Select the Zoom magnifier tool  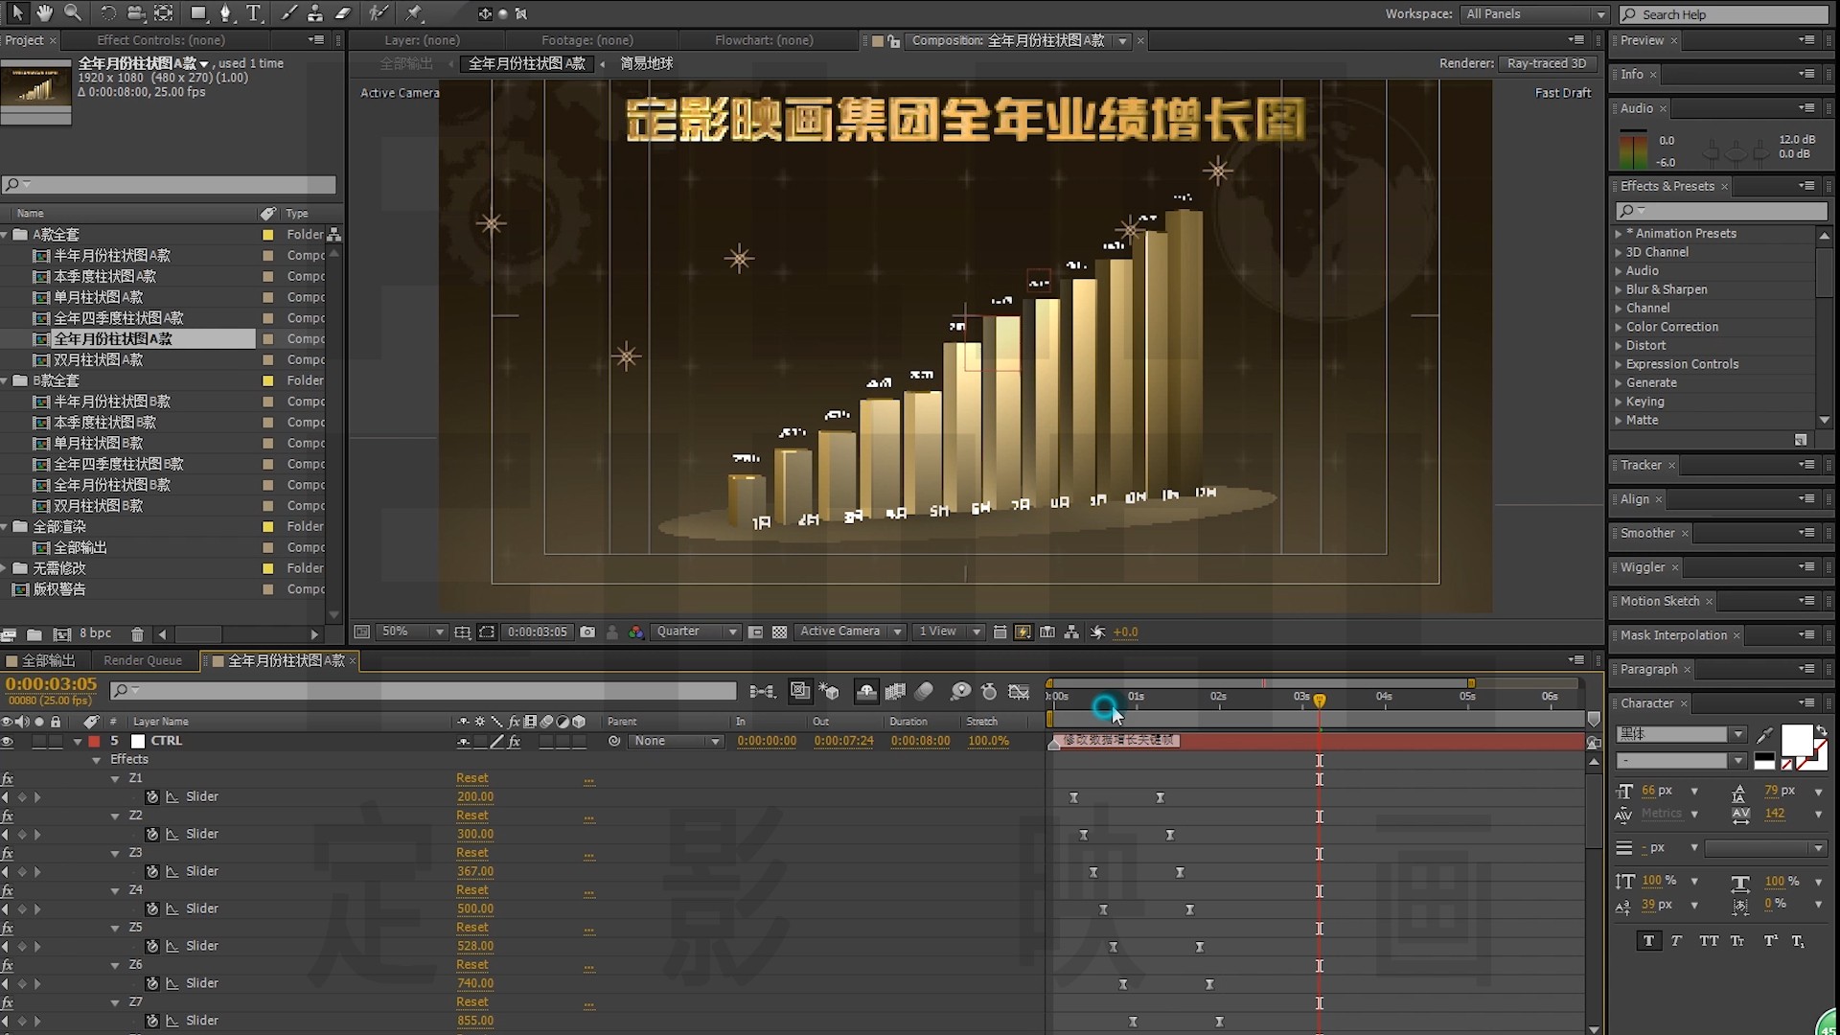pyautogui.click(x=73, y=12)
